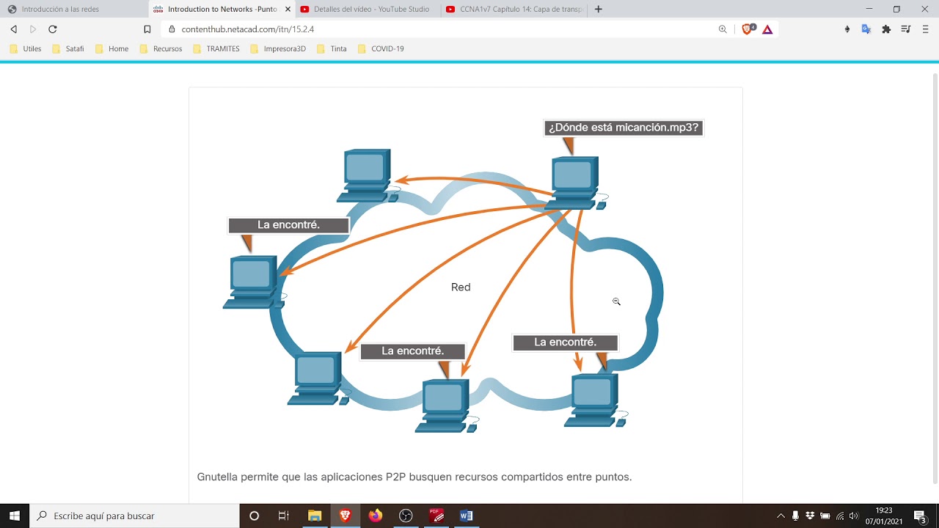Open the 'CCNA1v7 Capítulo 14' tab
The height and width of the screenshot is (528, 939).
click(515, 10)
